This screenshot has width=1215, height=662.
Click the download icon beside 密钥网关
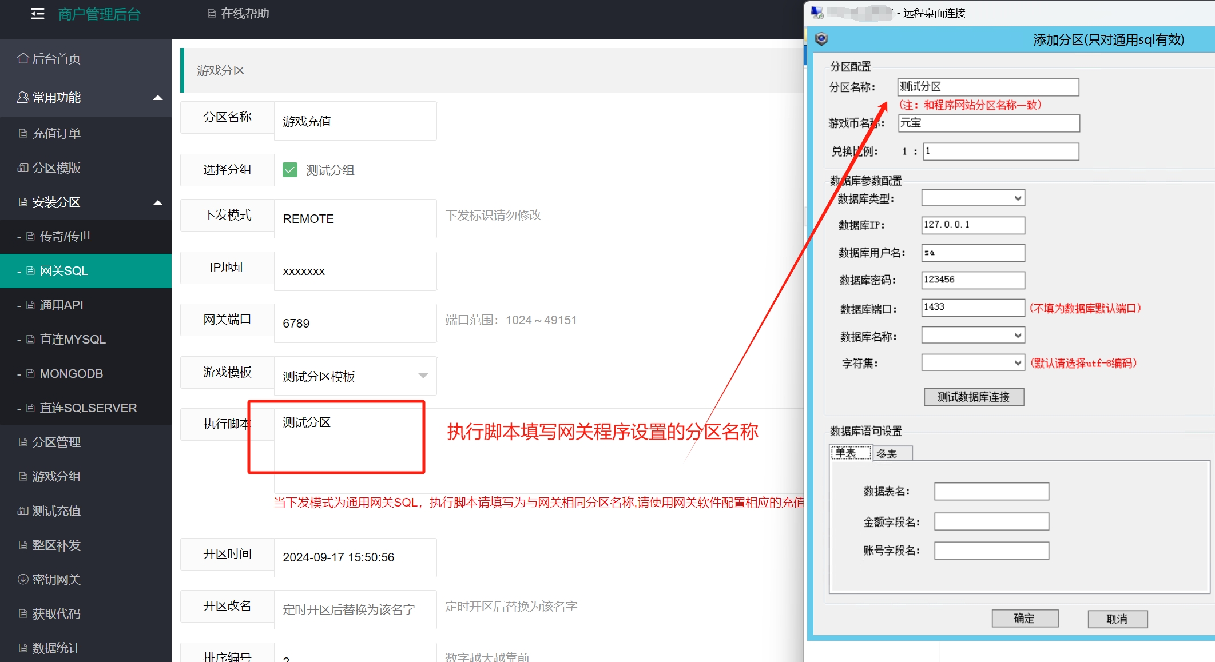pos(23,579)
